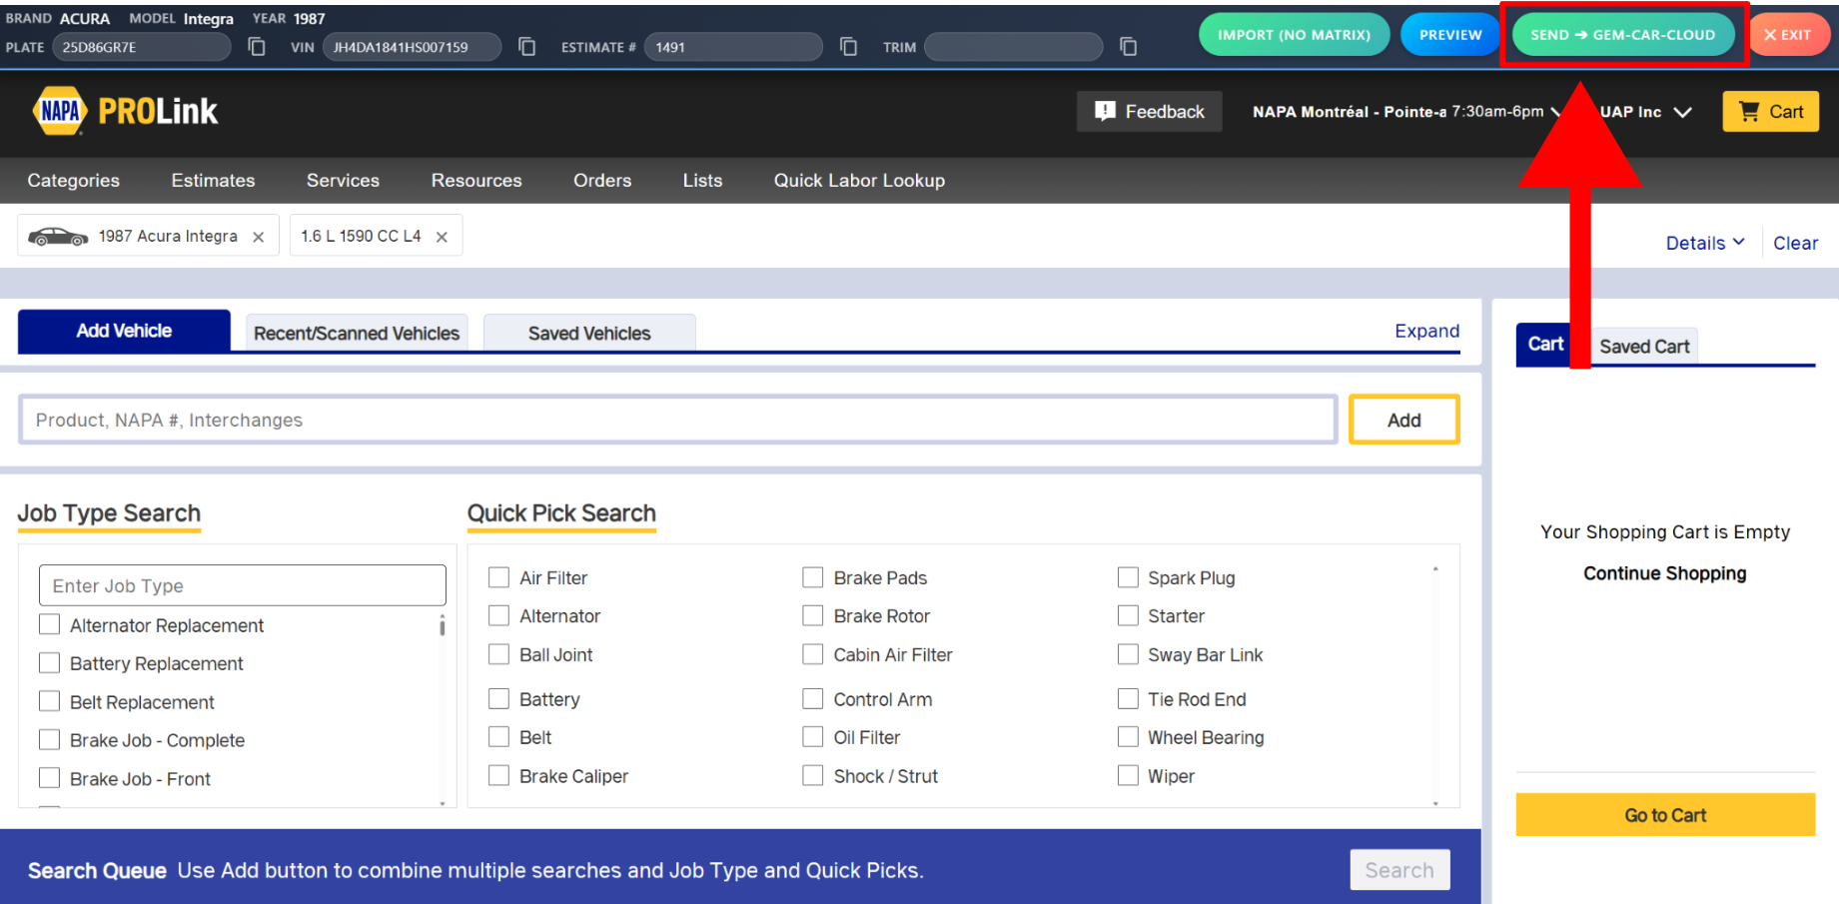This screenshot has height=904, width=1839.
Task: Tick the Shock / Strut checkbox
Action: tap(813, 775)
